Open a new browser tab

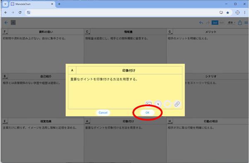[59, 4]
